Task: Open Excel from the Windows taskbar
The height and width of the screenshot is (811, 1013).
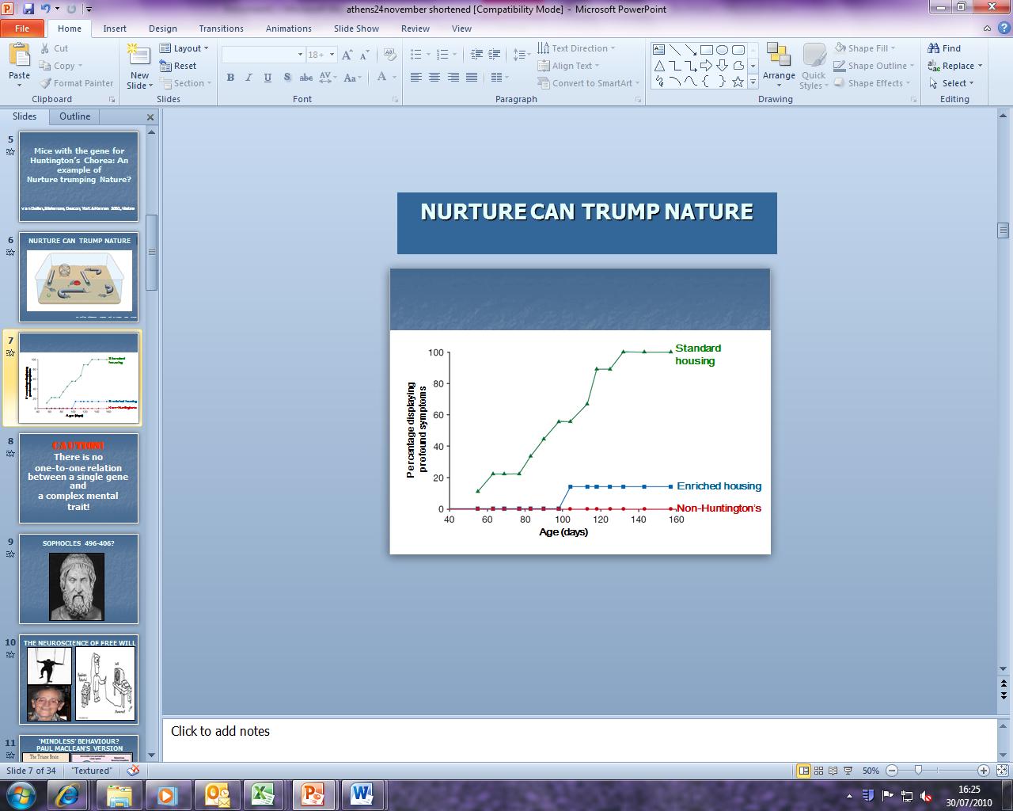Action: 263,794
